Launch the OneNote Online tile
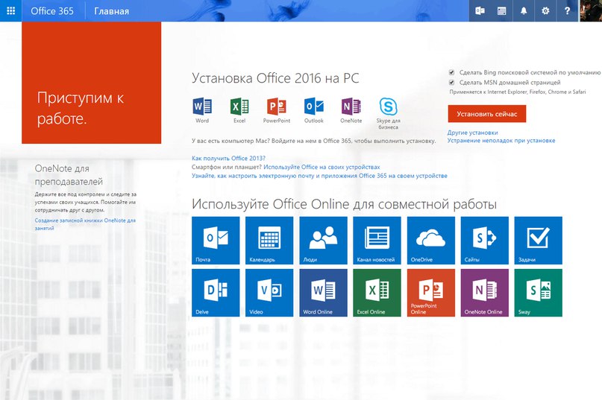 [x=485, y=293]
